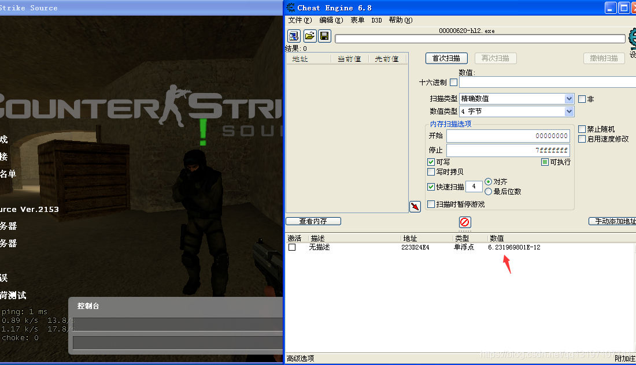Open the 表单 menu
The image size is (636, 365).
357,20
